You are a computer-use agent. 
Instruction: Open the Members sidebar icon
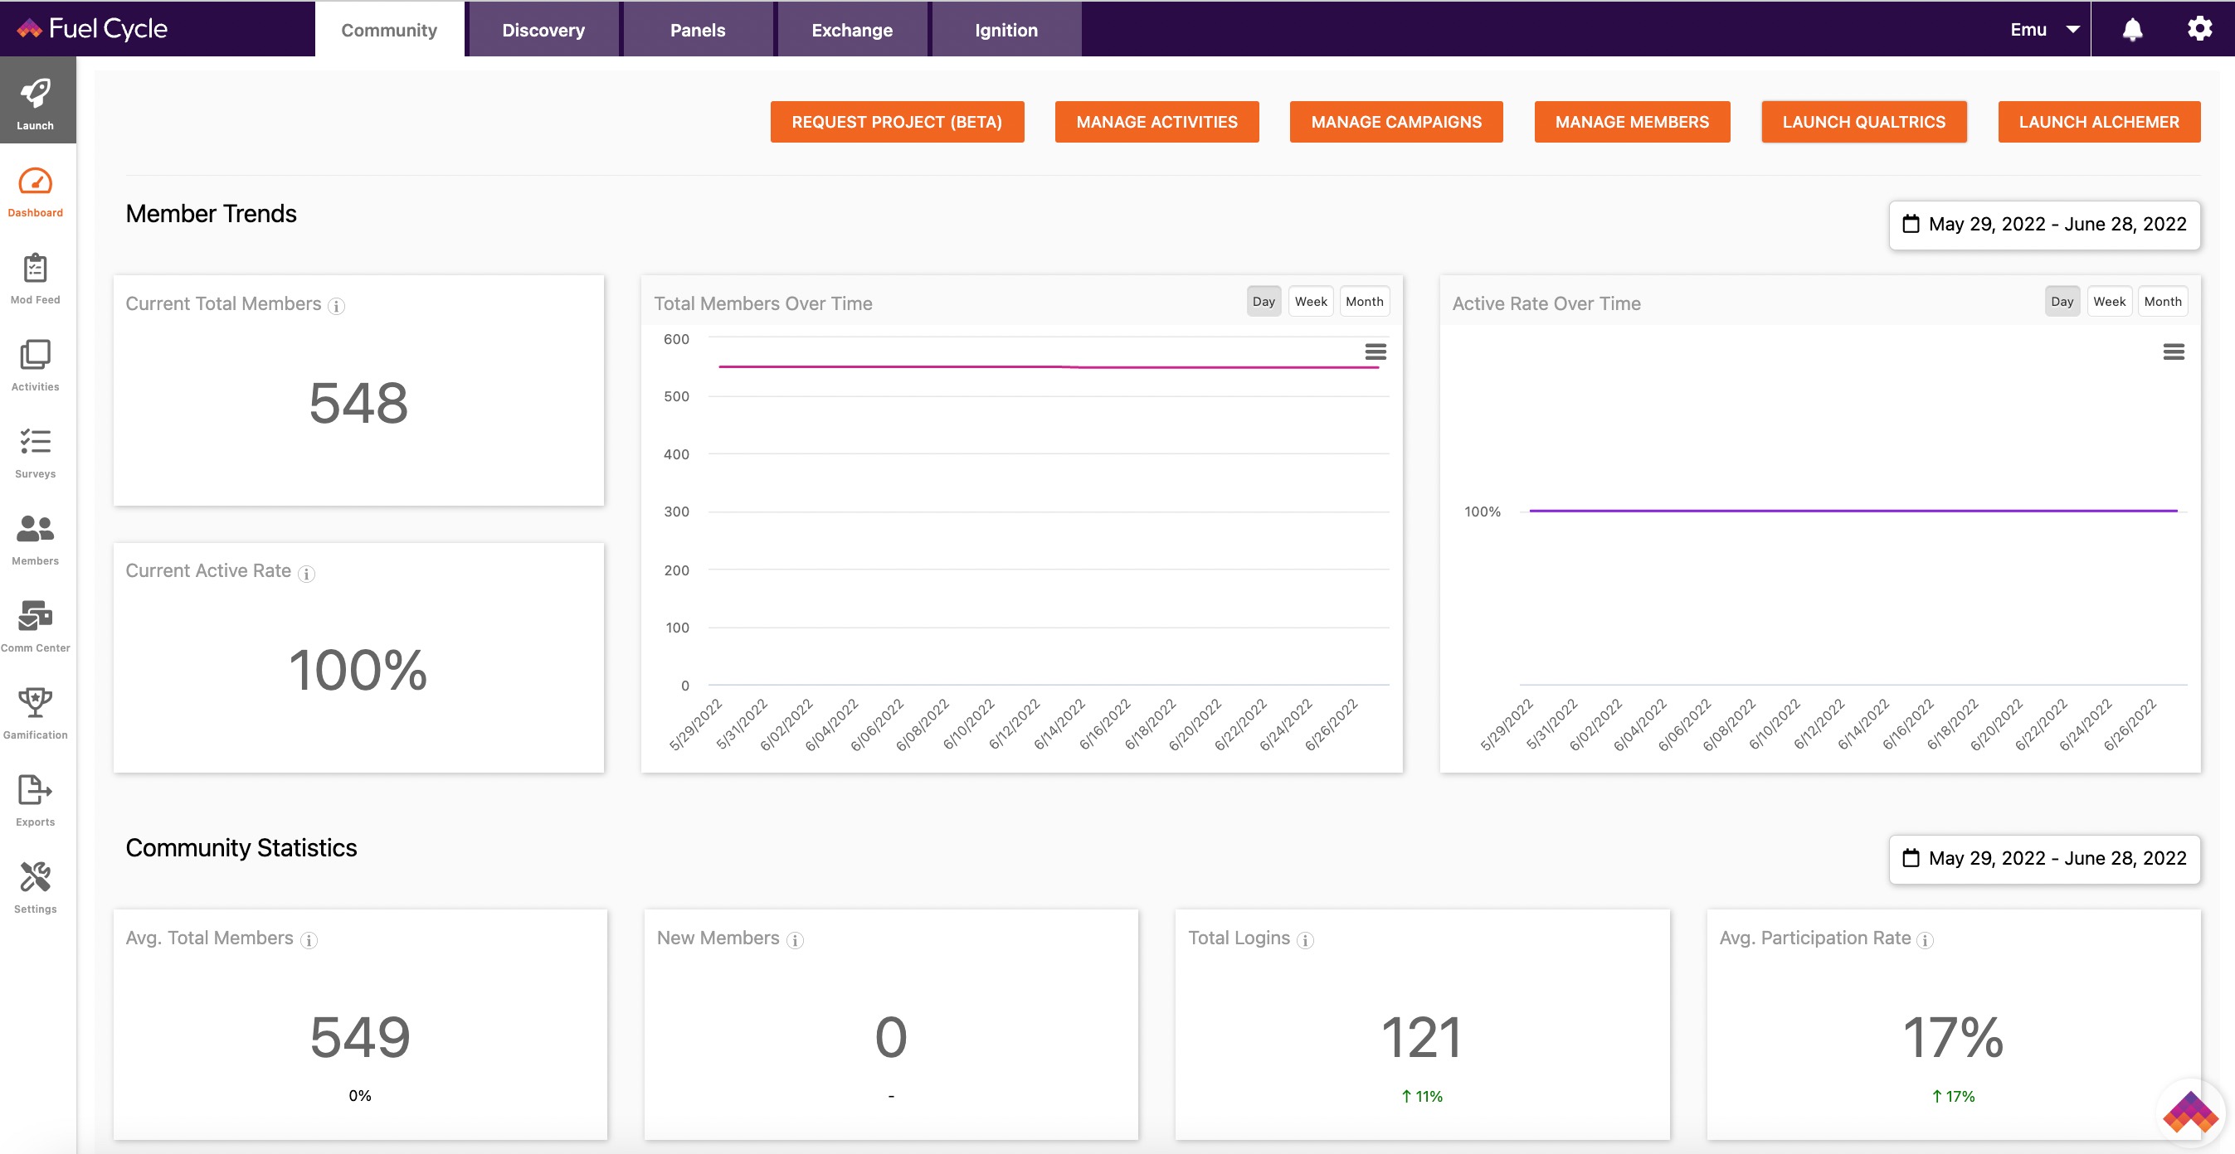(36, 528)
